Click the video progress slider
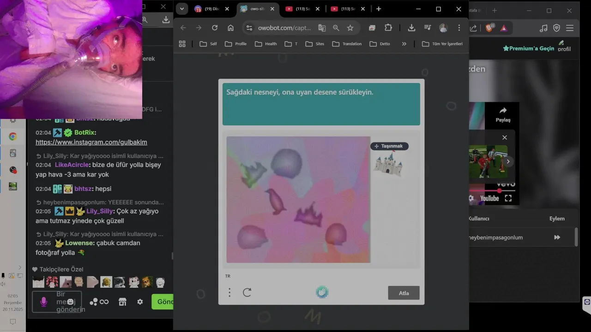Screen dimensions: 591x332 pos(492,190)
